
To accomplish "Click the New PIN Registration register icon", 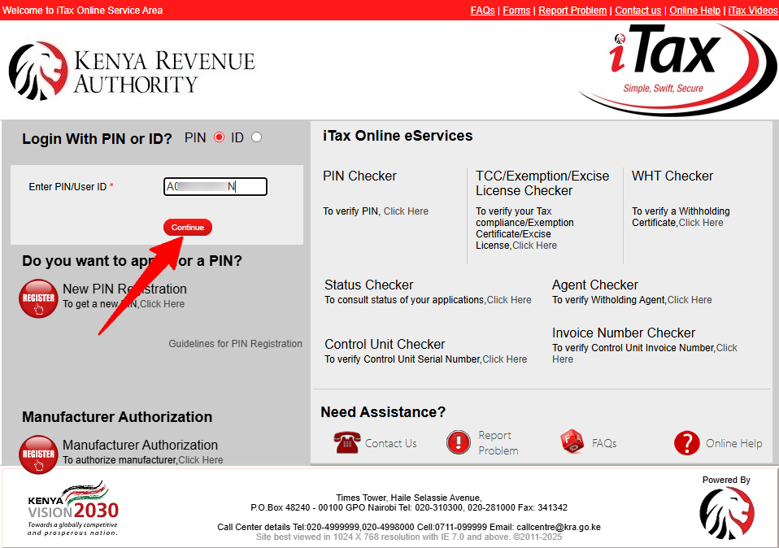I will click(x=37, y=298).
